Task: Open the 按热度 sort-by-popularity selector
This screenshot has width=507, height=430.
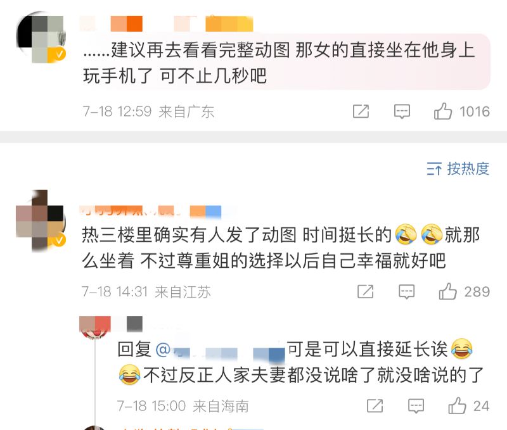Action: click(458, 168)
